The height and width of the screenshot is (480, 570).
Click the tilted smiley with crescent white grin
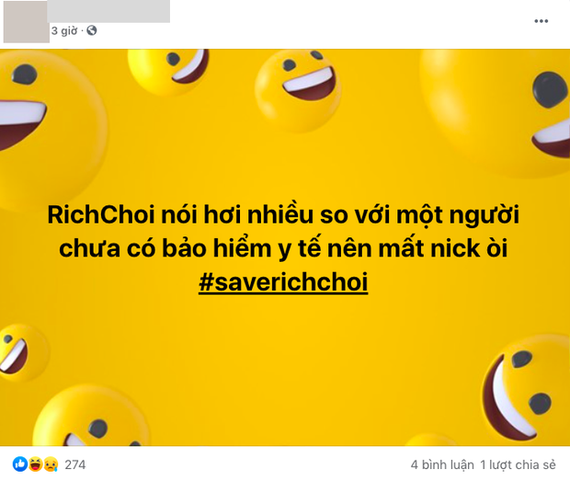click(526, 389)
